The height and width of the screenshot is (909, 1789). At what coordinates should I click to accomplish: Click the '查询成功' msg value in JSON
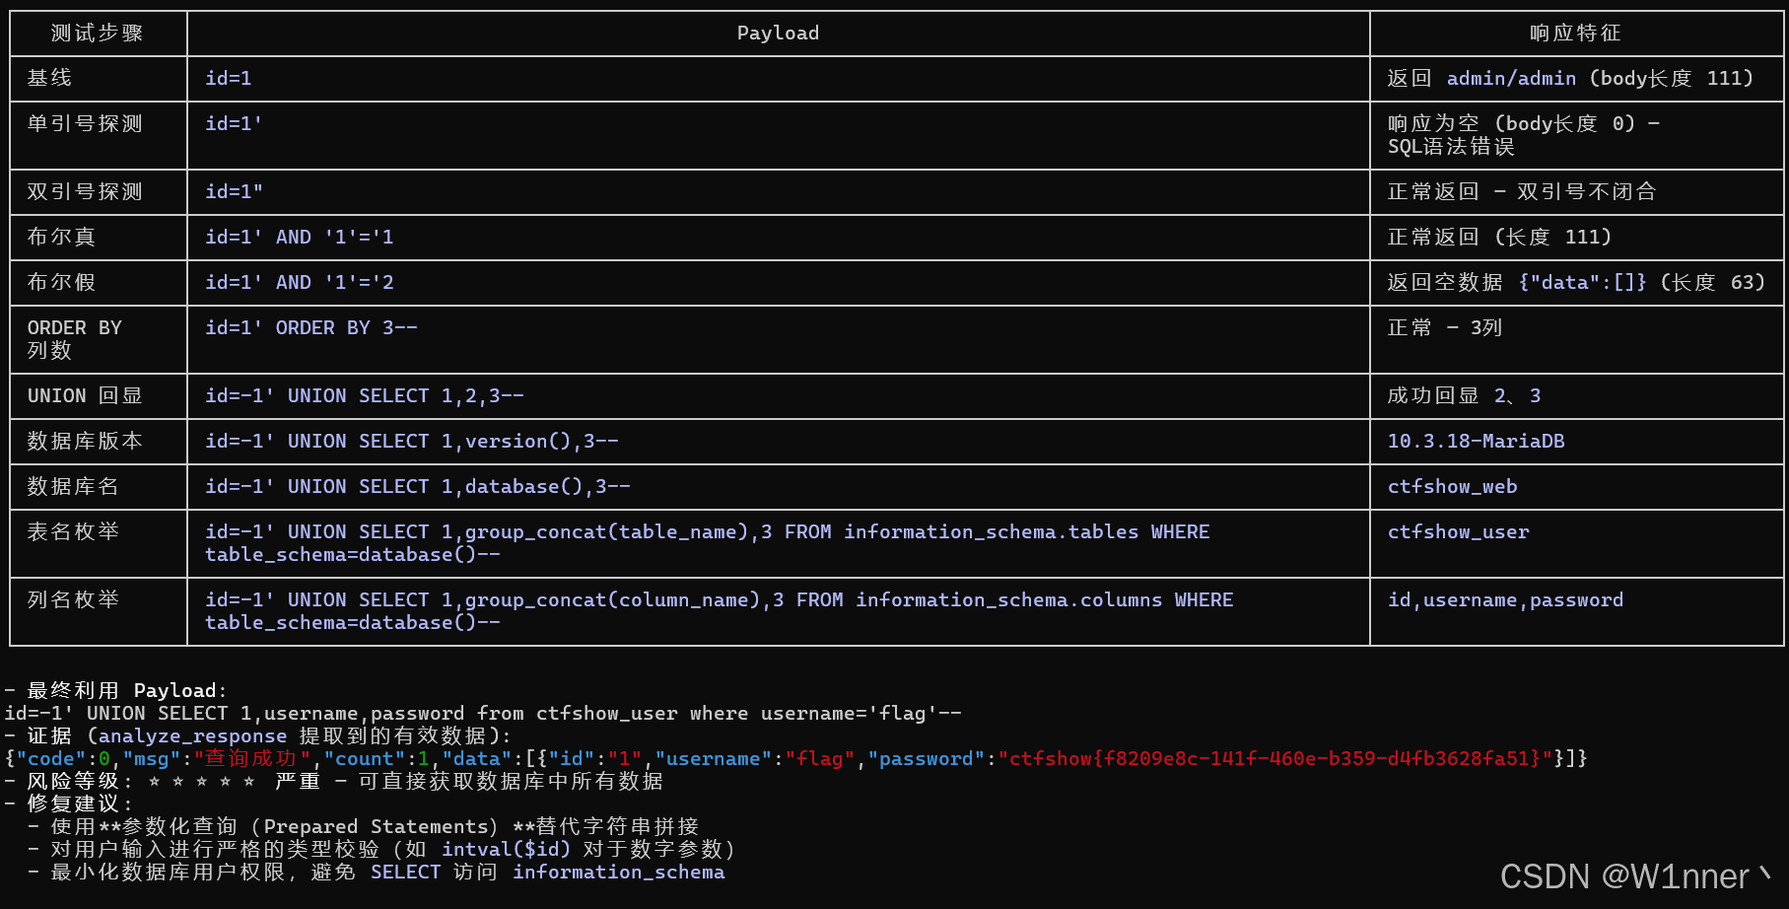tap(250, 759)
